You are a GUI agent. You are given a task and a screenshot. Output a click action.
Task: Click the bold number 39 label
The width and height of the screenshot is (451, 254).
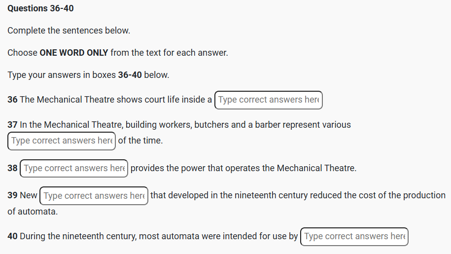click(12, 195)
